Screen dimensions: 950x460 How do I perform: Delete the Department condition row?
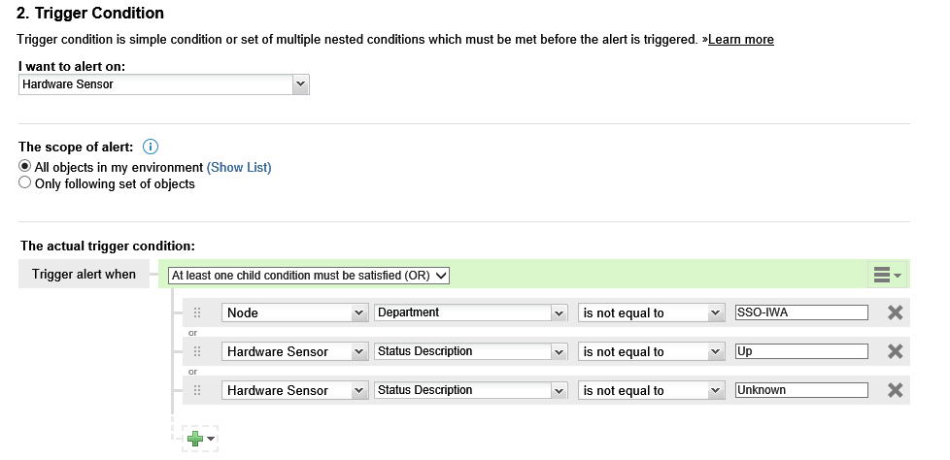tap(896, 312)
